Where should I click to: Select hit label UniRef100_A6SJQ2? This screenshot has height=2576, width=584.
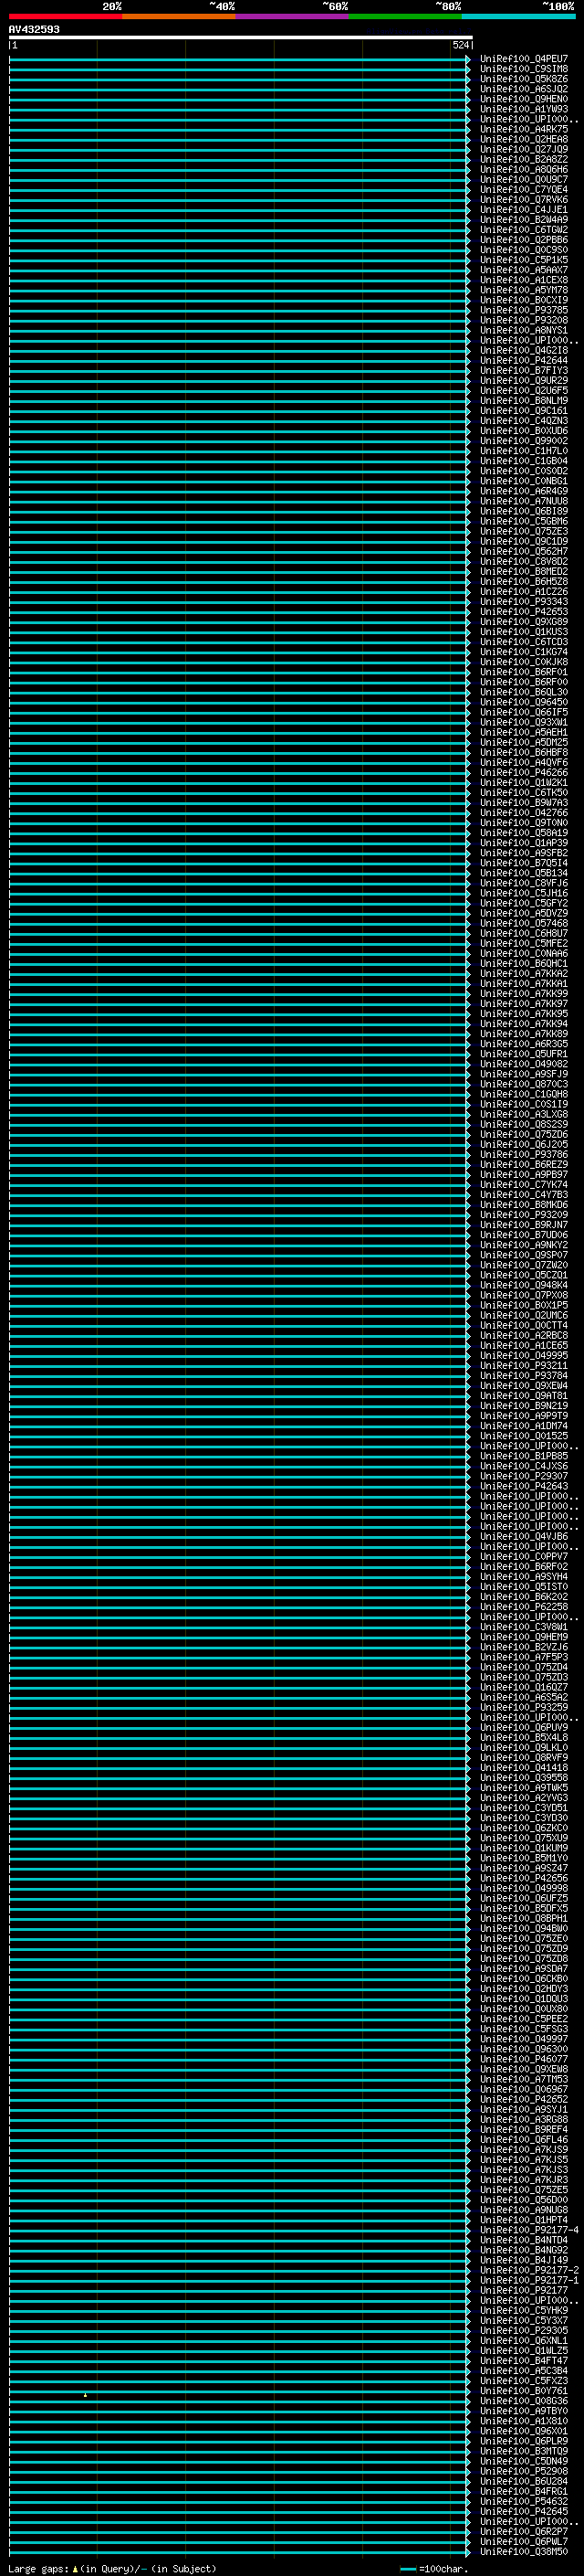pyautogui.click(x=523, y=89)
